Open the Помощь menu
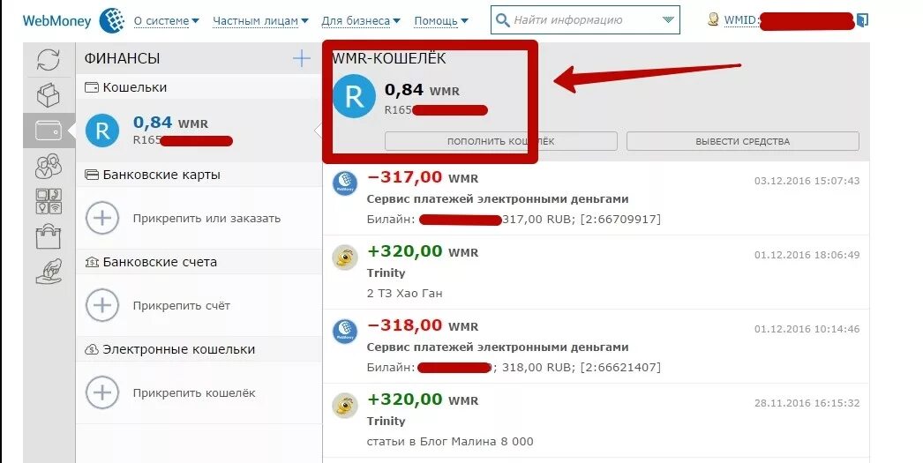The image size is (923, 463). pos(441,21)
